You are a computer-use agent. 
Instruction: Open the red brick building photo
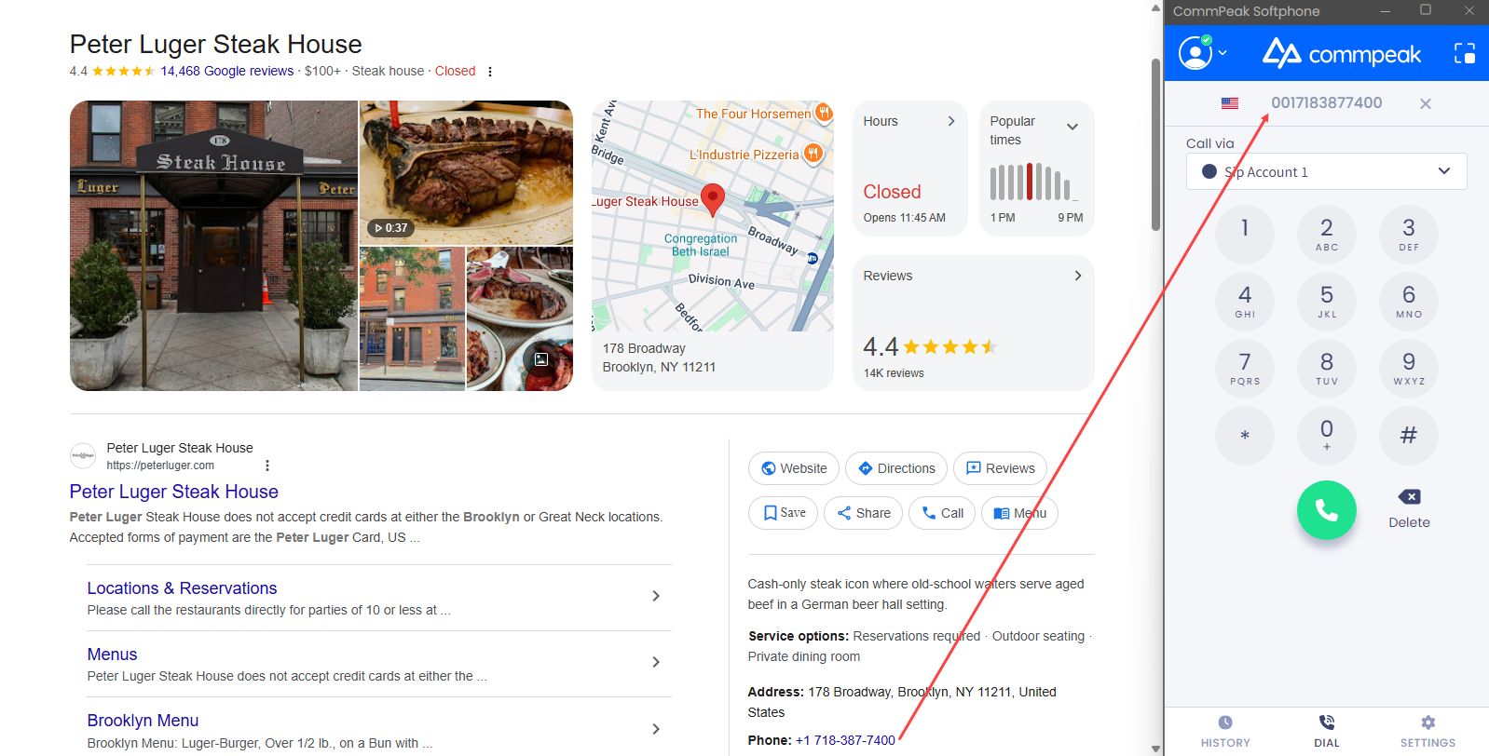(x=412, y=318)
